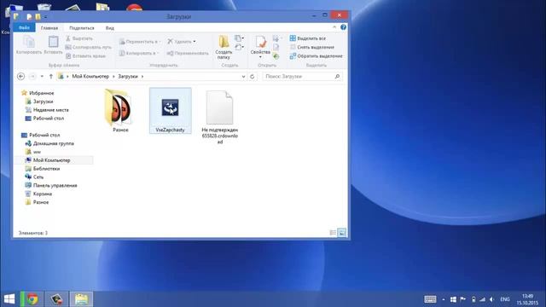The image size is (546, 307).
Task: Click Обратить выделение in the ribbon
Action: pyautogui.click(x=317, y=55)
